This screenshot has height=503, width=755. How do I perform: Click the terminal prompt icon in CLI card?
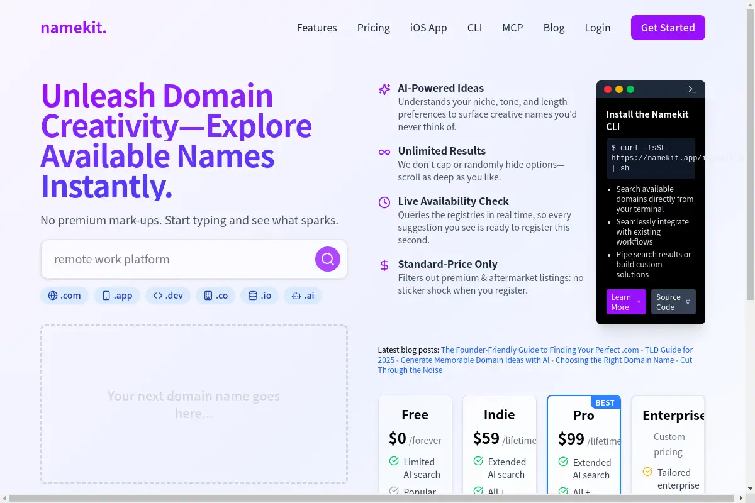point(692,89)
